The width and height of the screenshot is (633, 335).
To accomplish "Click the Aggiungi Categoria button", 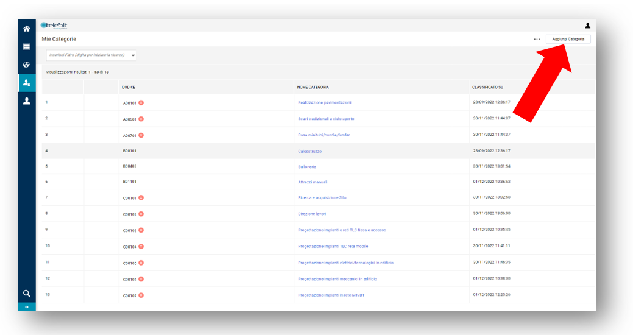I will 568,39.
